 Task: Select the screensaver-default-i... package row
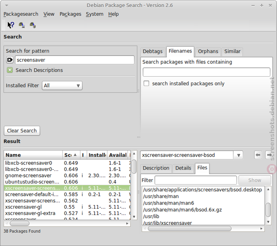67,194
